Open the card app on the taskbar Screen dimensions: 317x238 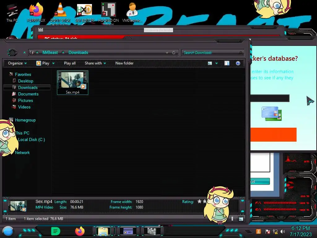[128, 231]
